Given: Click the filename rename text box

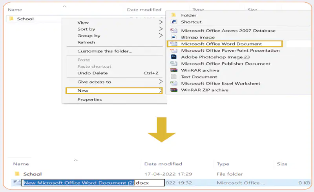Looking at the screenshot, I should click(93, 183).
